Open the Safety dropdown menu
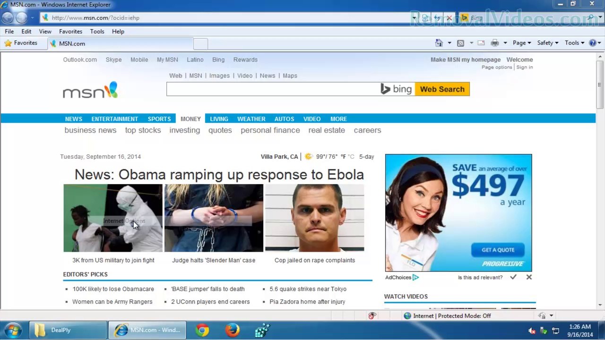 click(548, 43)
